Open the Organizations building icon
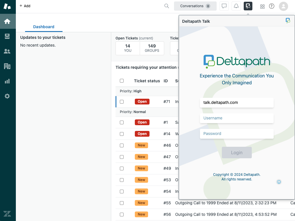Screen dimensions: 295x221 pyautogui.click(x=7, y=66)
